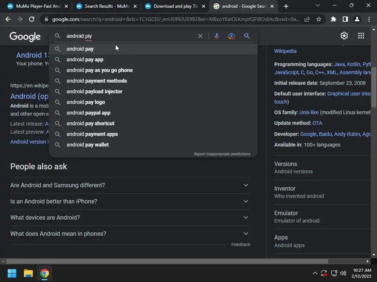Screen dimensions: 377x282
Task: Open the tab search dropdown arrow
Action: (x=318, y=5)
